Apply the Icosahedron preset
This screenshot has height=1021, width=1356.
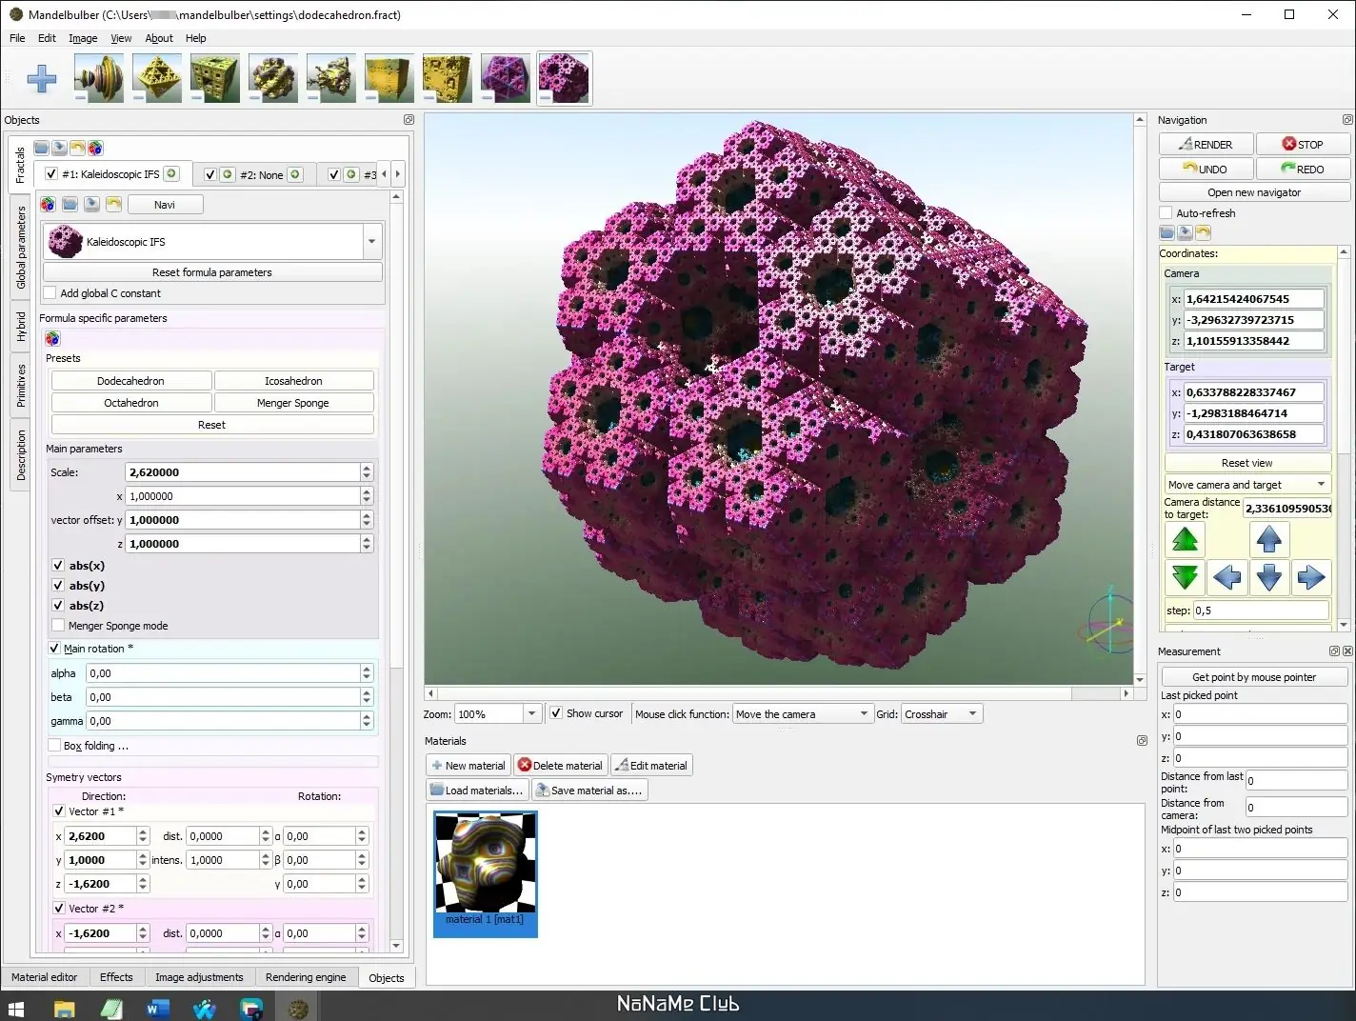click(293, 381)
